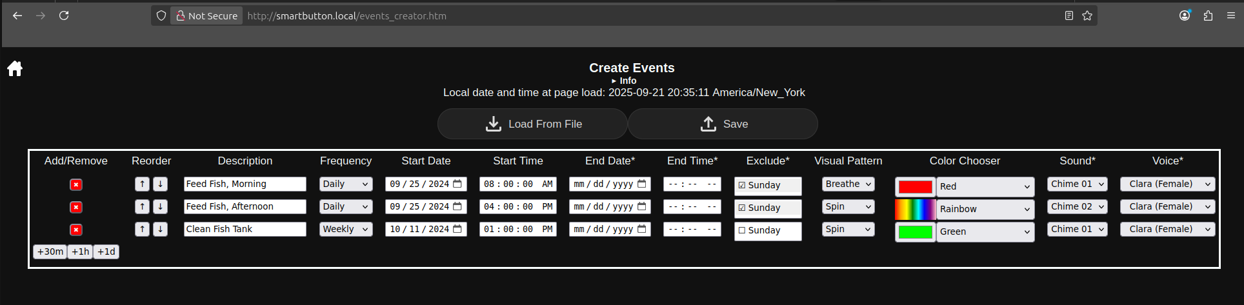Add event with +1d button
Image resolution: width=1244 pixels, height=305 pixels.
coord(106,251)
